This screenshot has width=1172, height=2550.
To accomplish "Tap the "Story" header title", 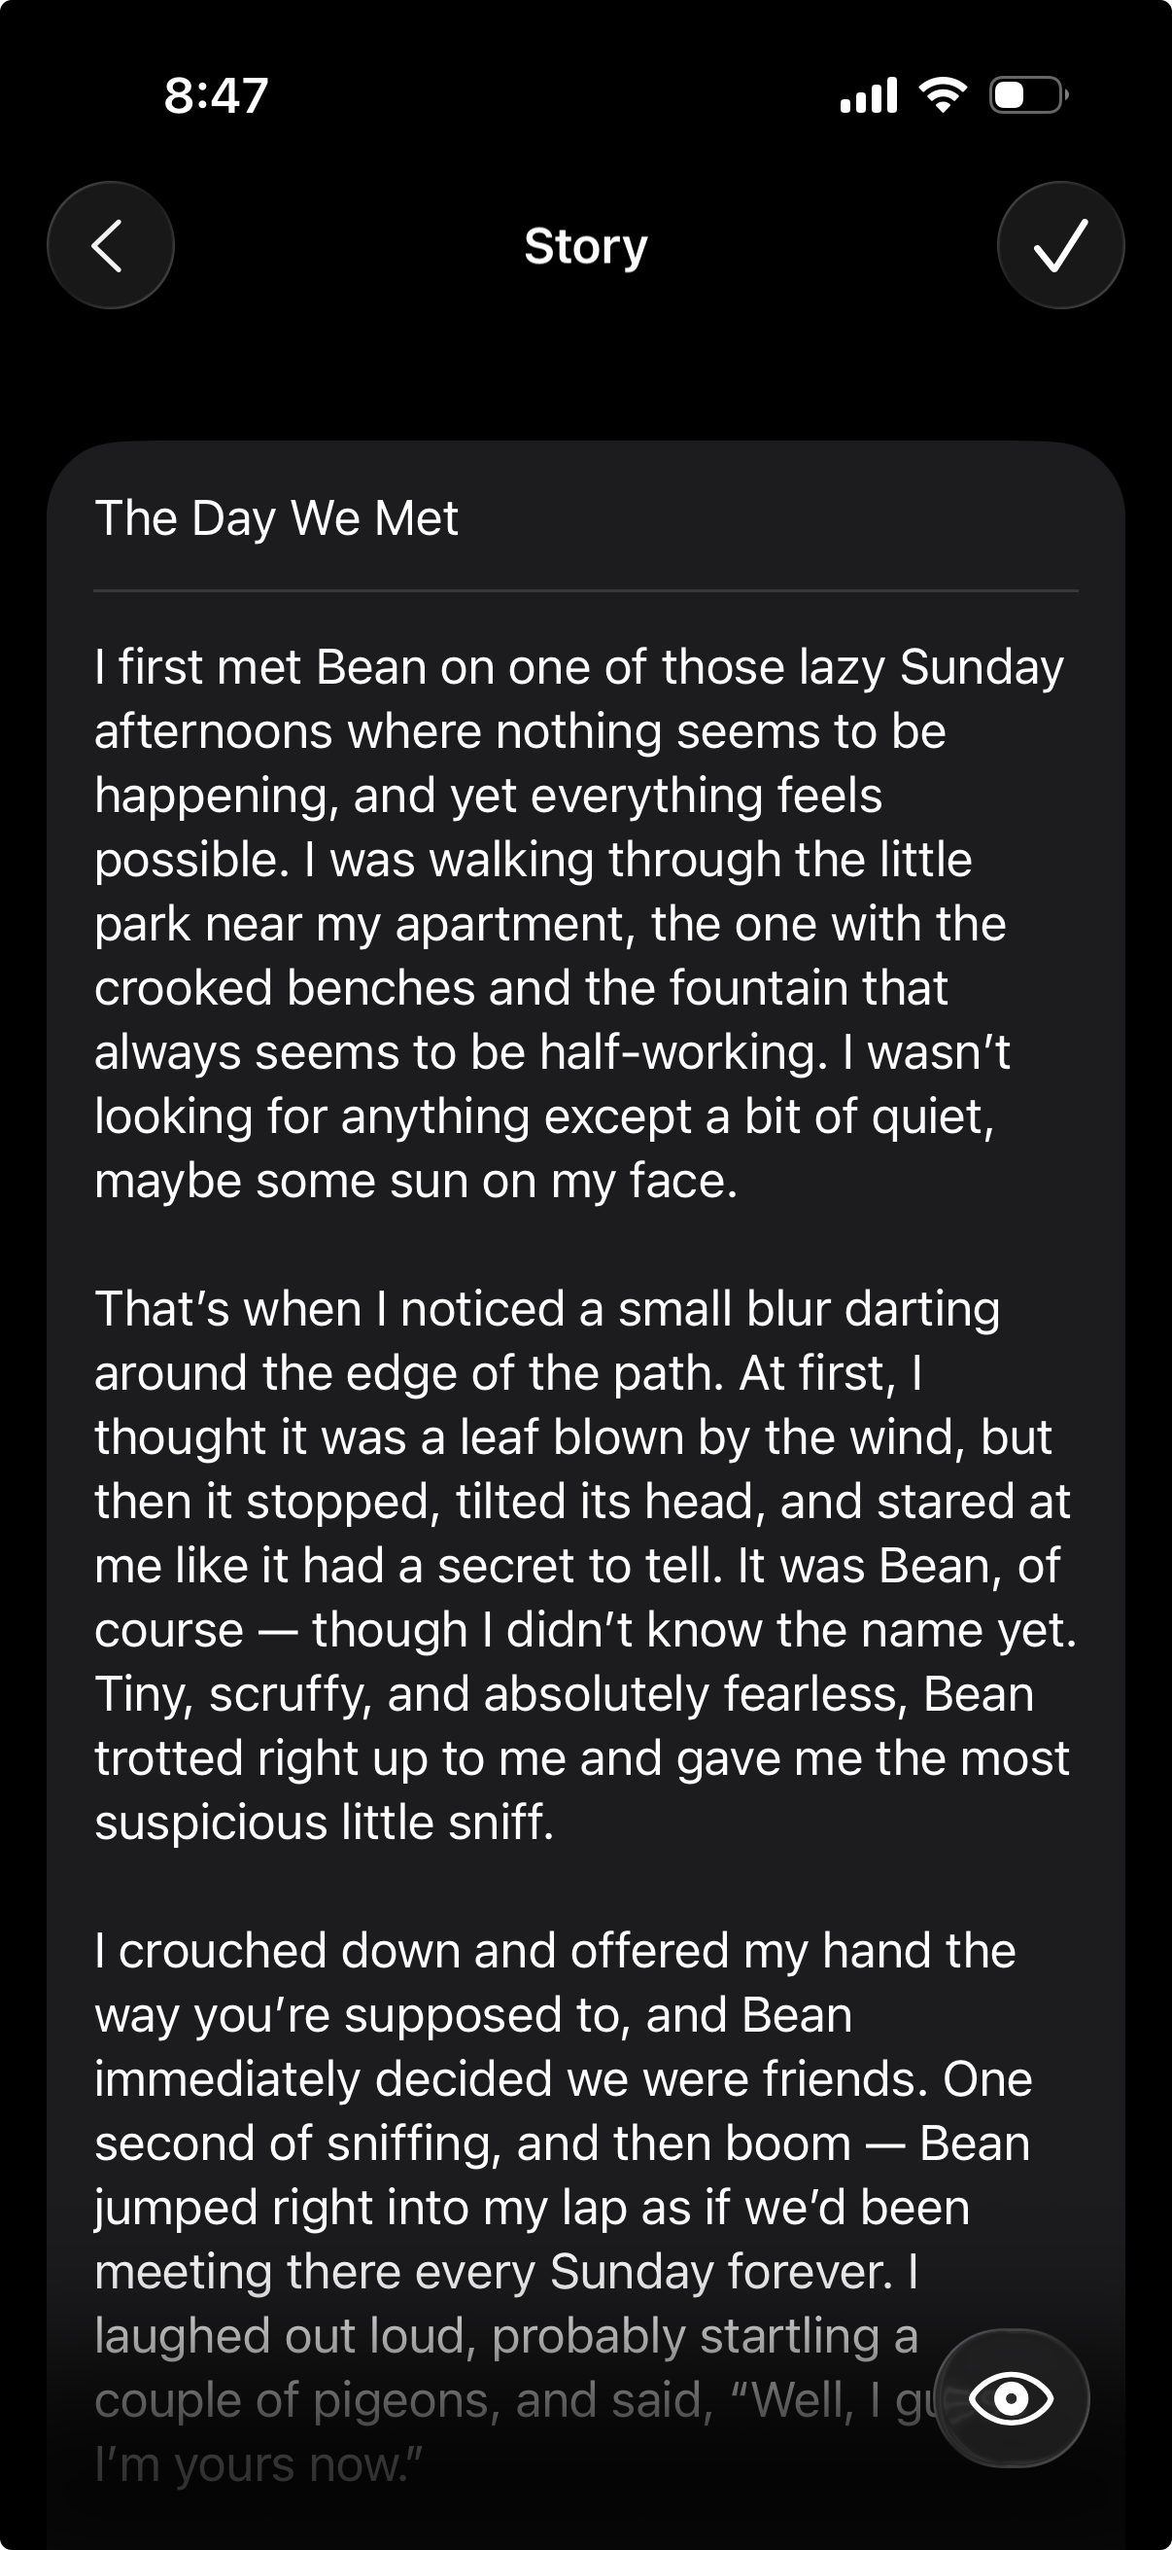I will tap(585, 245).
